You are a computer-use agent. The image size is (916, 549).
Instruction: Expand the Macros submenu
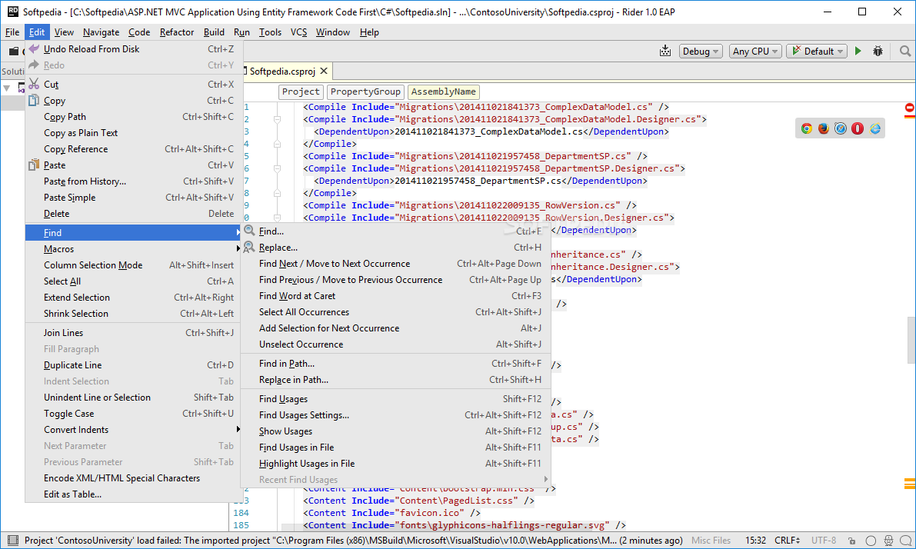tap(133, 249)
